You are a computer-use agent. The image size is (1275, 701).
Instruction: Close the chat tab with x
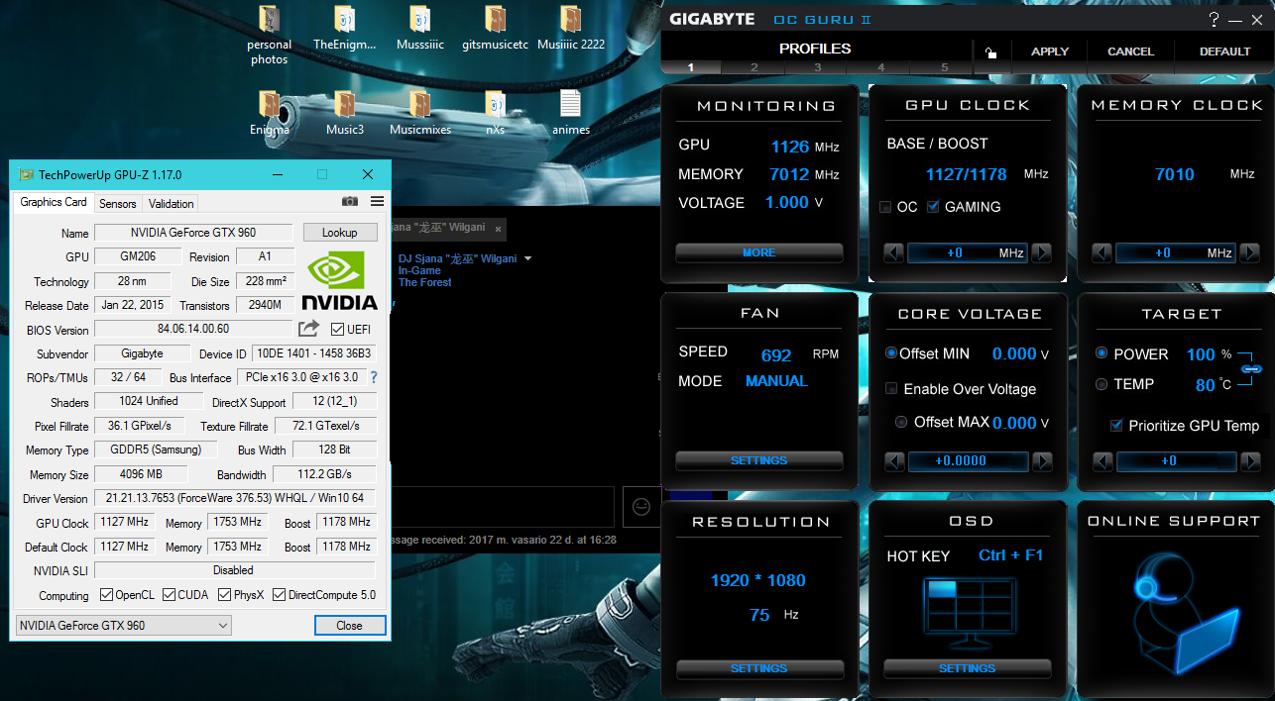tap(499, 229)
